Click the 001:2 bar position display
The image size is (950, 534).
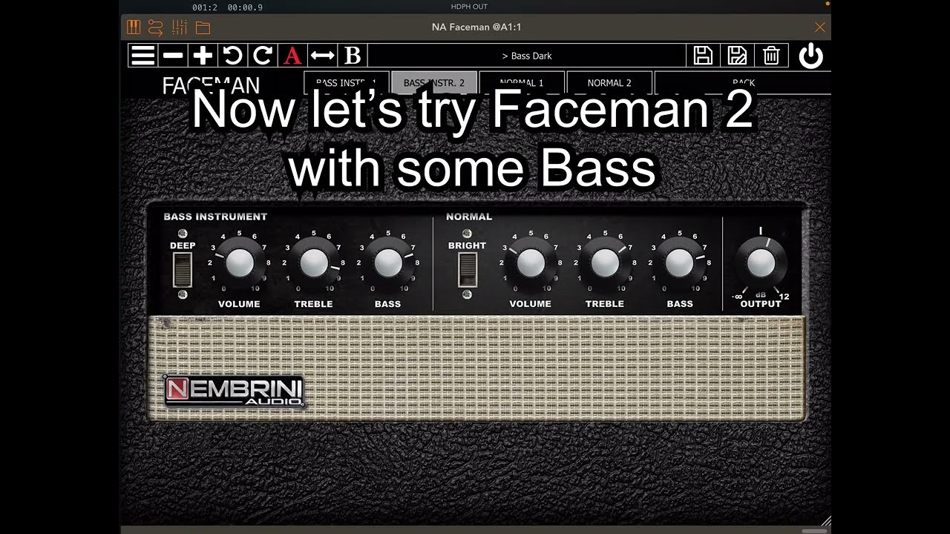[x=204, y=7]
